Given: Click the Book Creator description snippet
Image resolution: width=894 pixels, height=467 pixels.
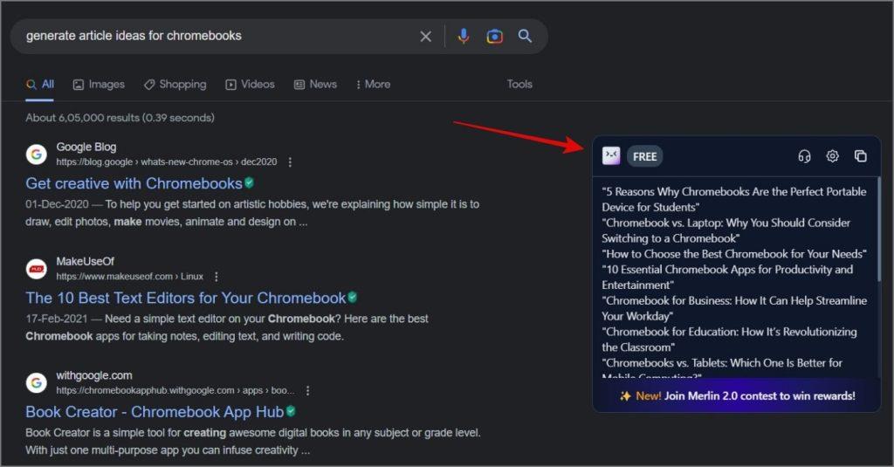Looking at the screenshot, I should coord(253,442).
